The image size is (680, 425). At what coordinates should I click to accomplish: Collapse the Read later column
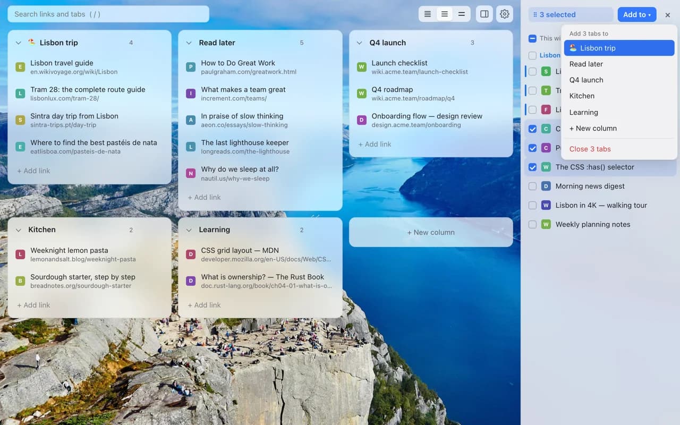click(189, 43)
